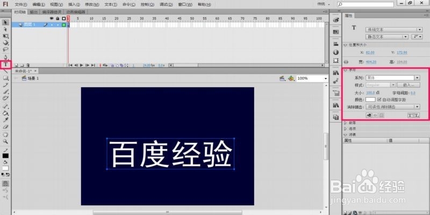Select the Rectangle tool
The image size is (430, 215).
click(x=5, y=78)
